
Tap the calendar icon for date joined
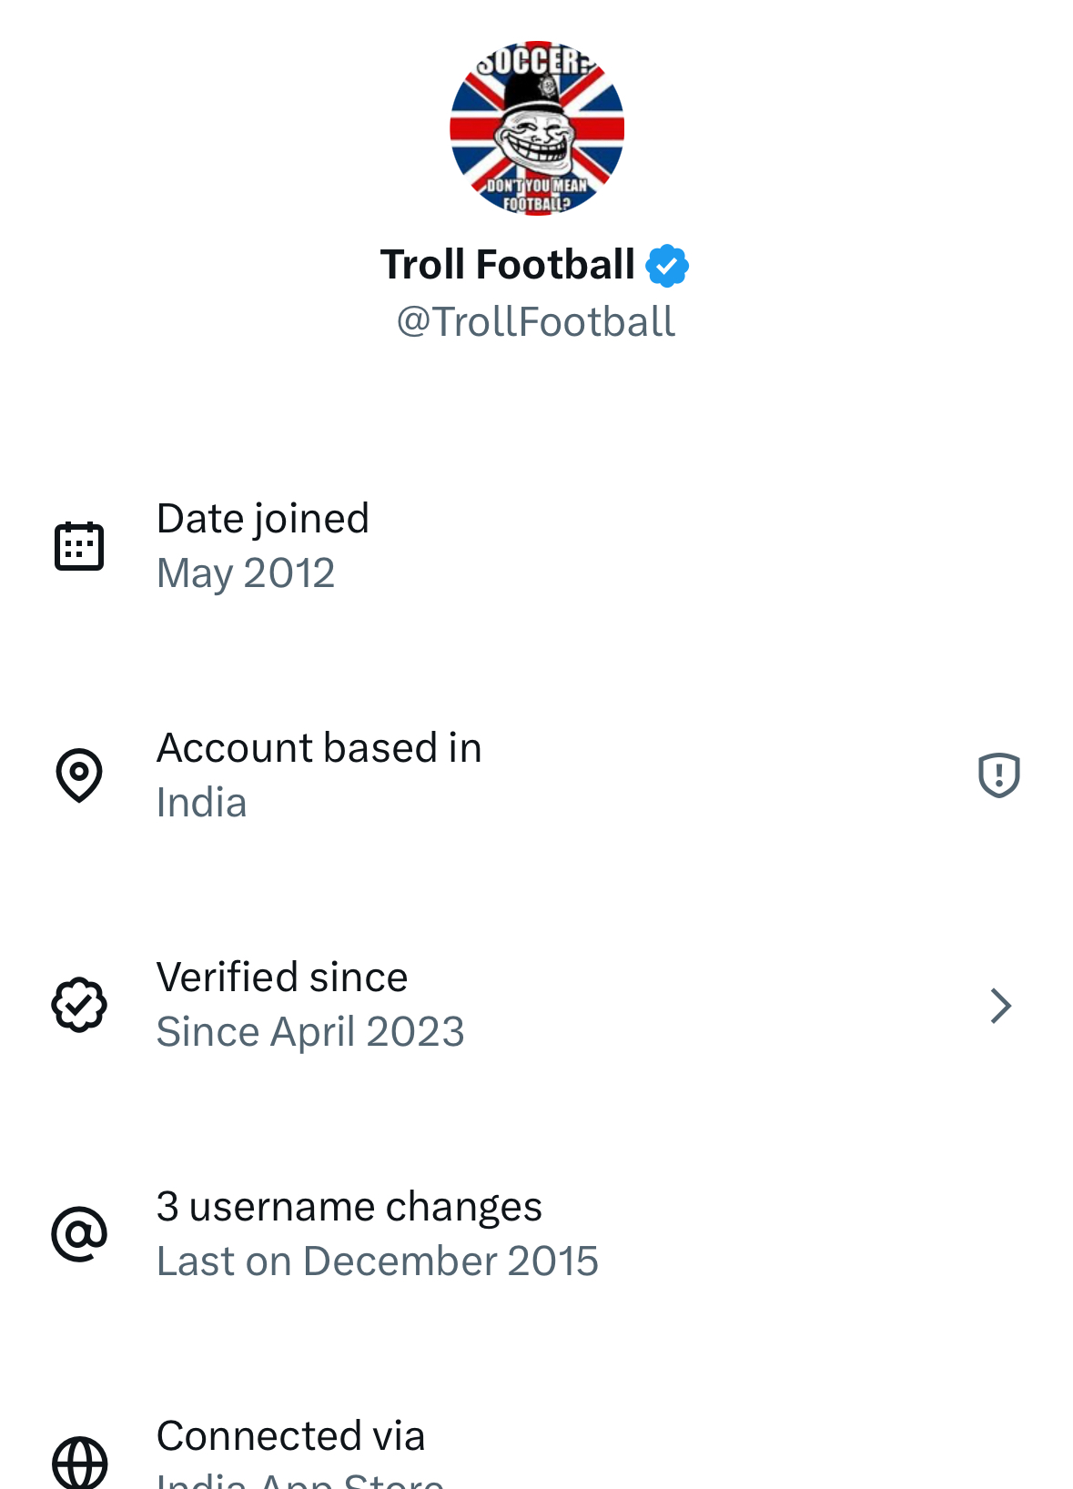click(x=79, y=546)
